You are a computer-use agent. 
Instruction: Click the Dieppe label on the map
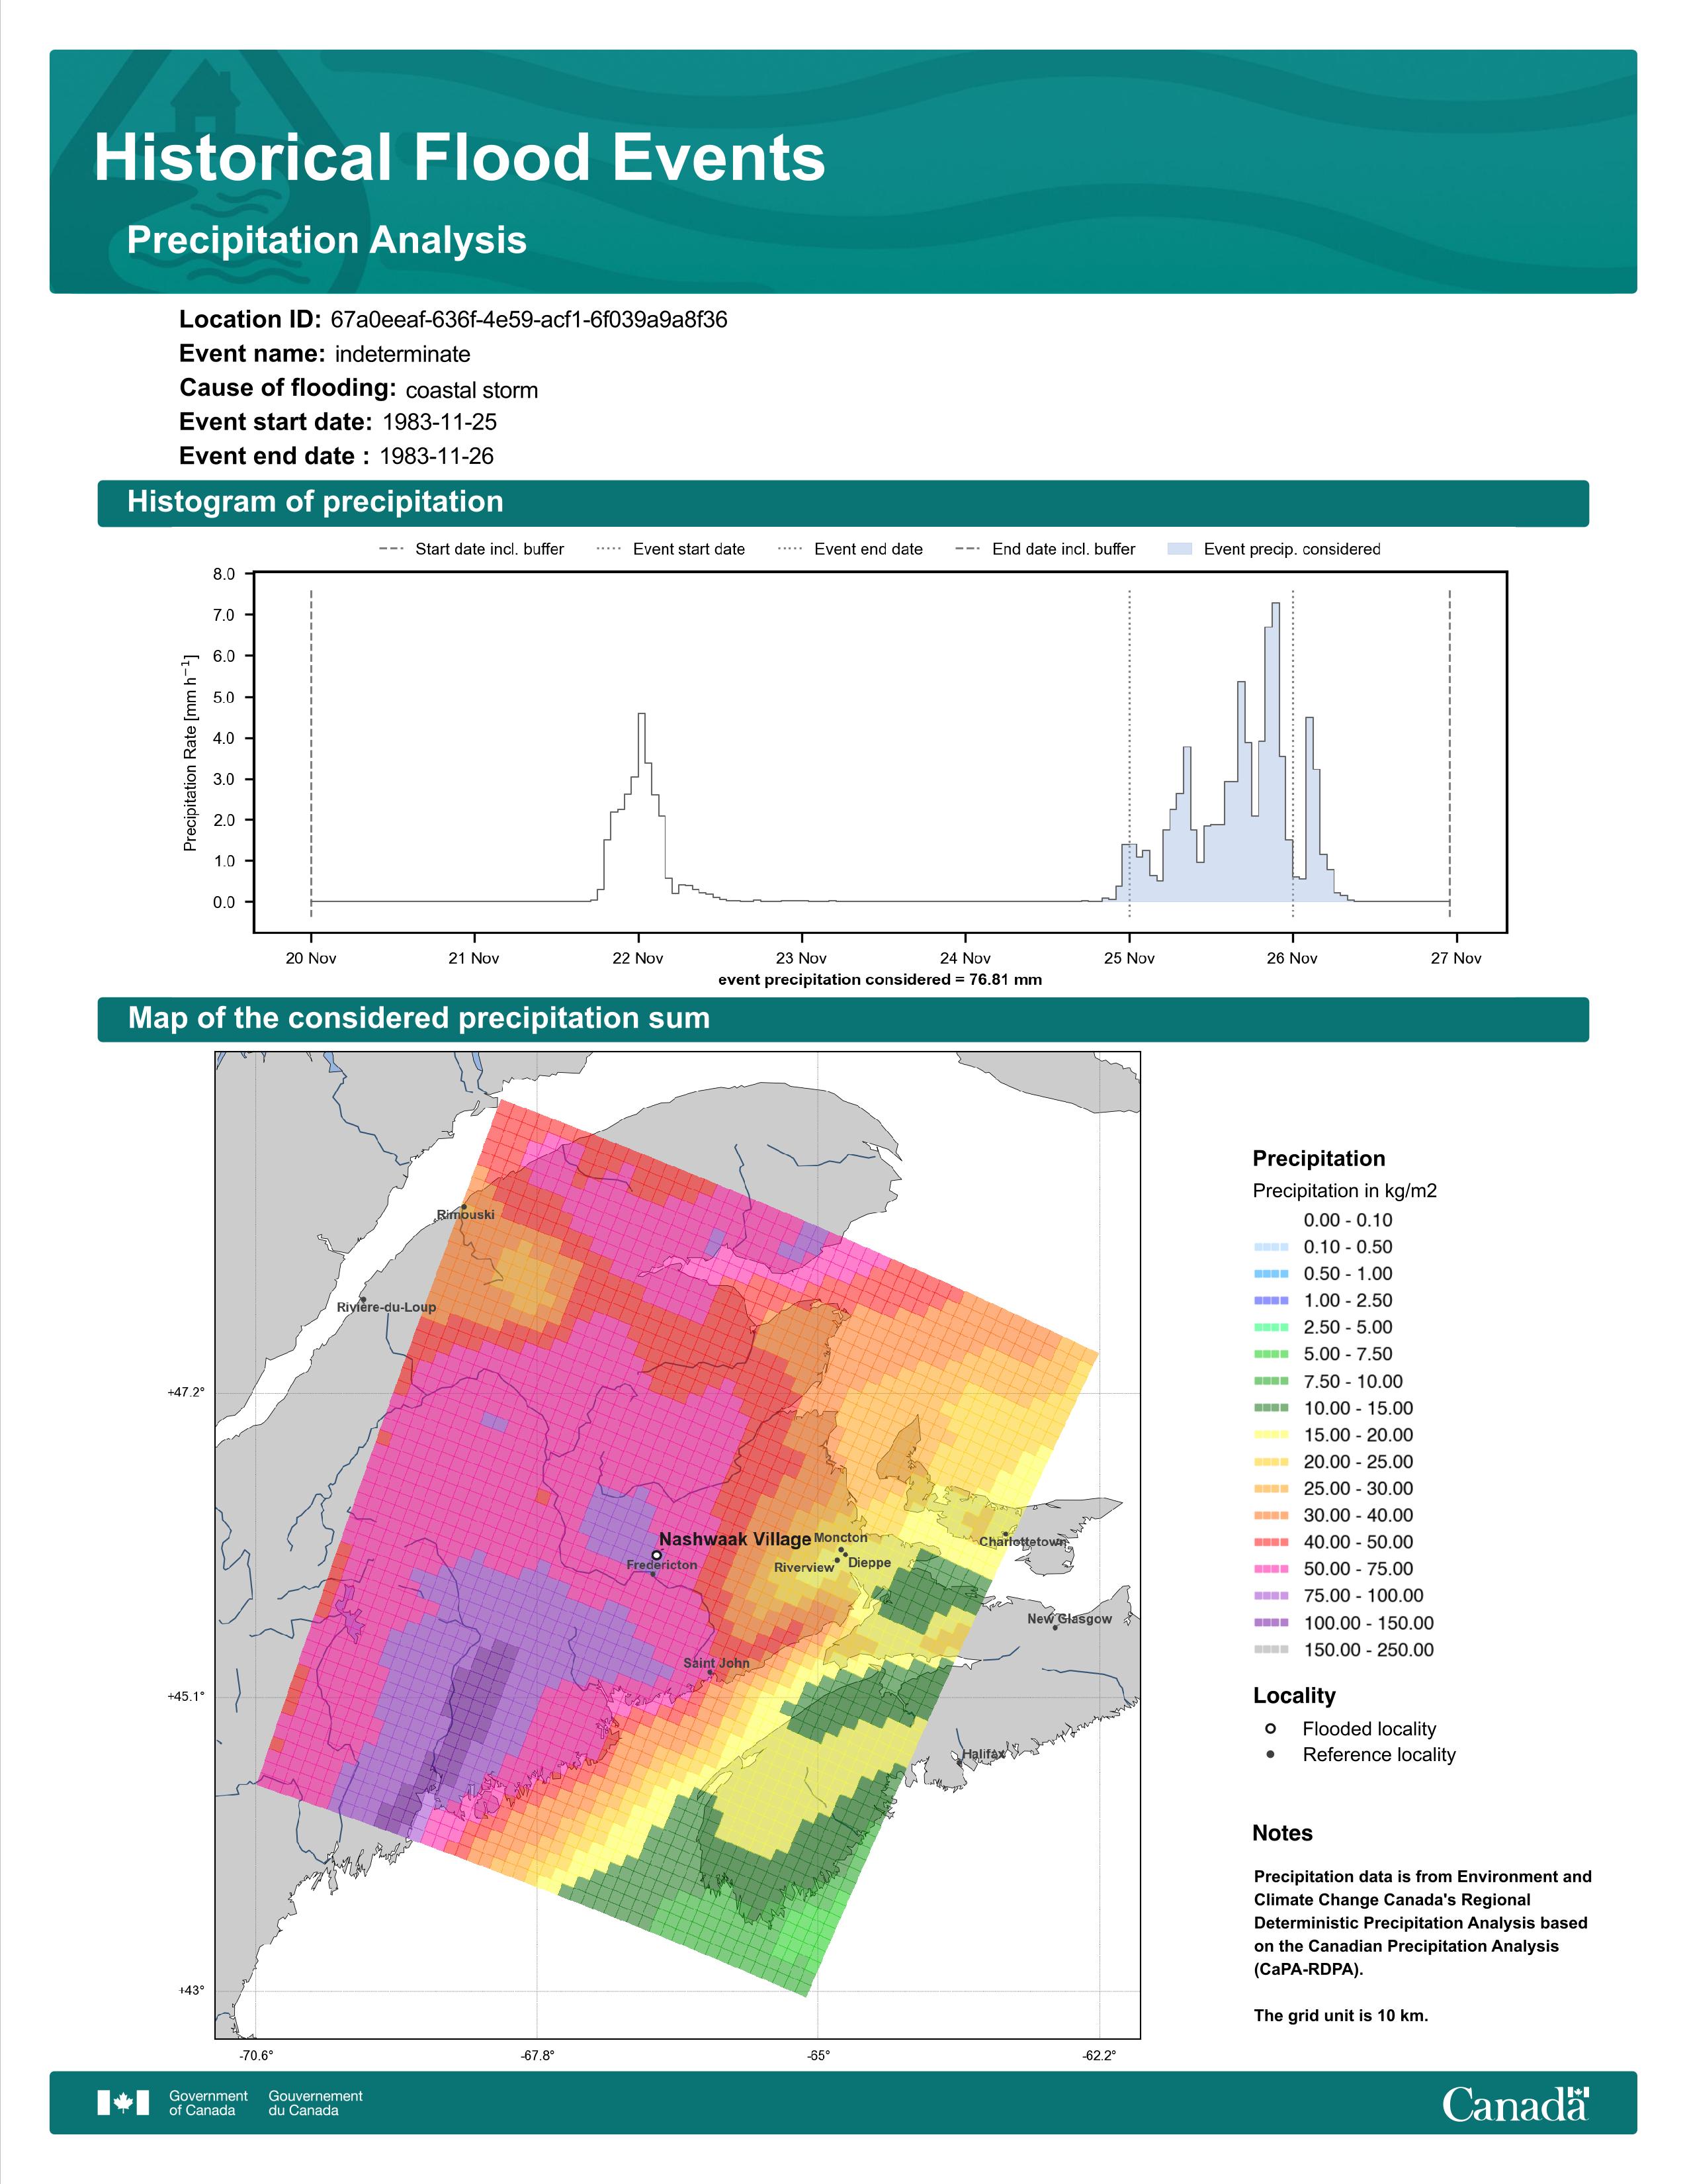tap(869, 1563)
